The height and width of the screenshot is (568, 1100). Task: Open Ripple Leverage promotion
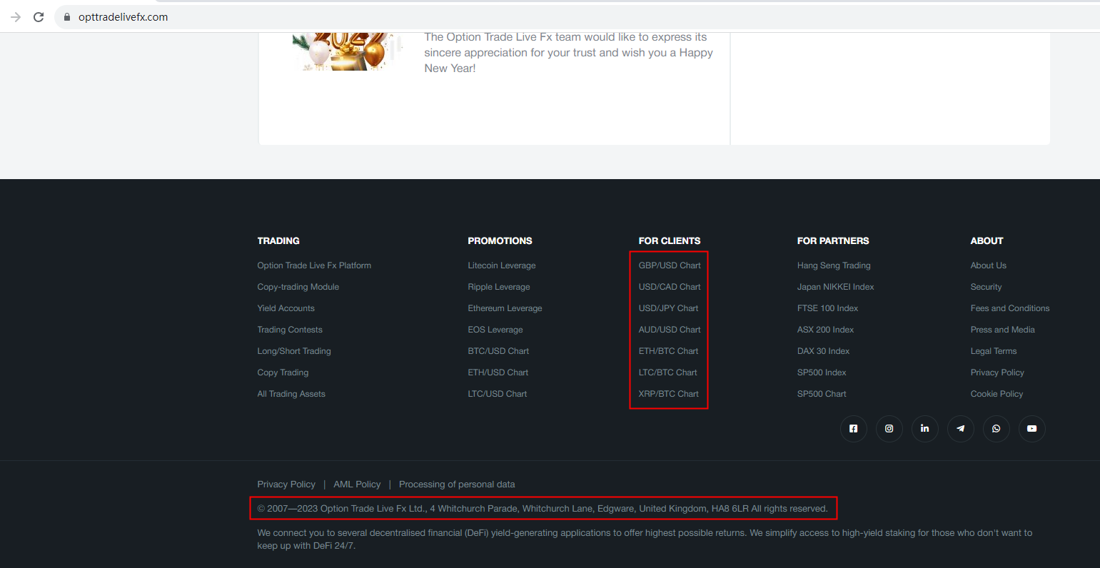tap(499, 287)
